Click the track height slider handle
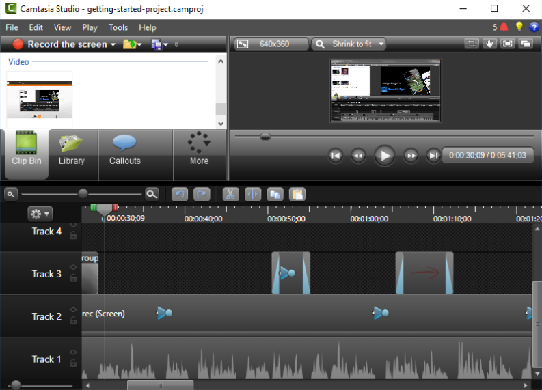 click(16, 385)
